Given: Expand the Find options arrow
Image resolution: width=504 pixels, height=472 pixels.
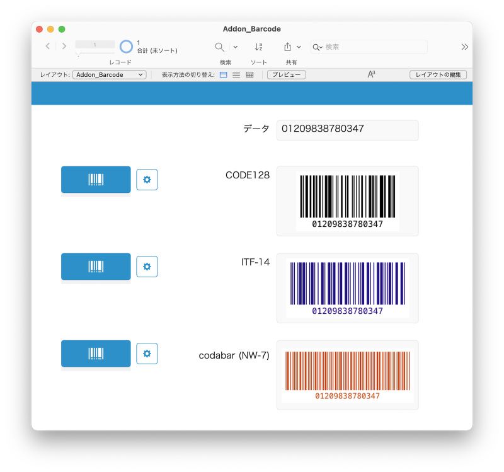Looking at the screenshot, I should click(235, 47).
